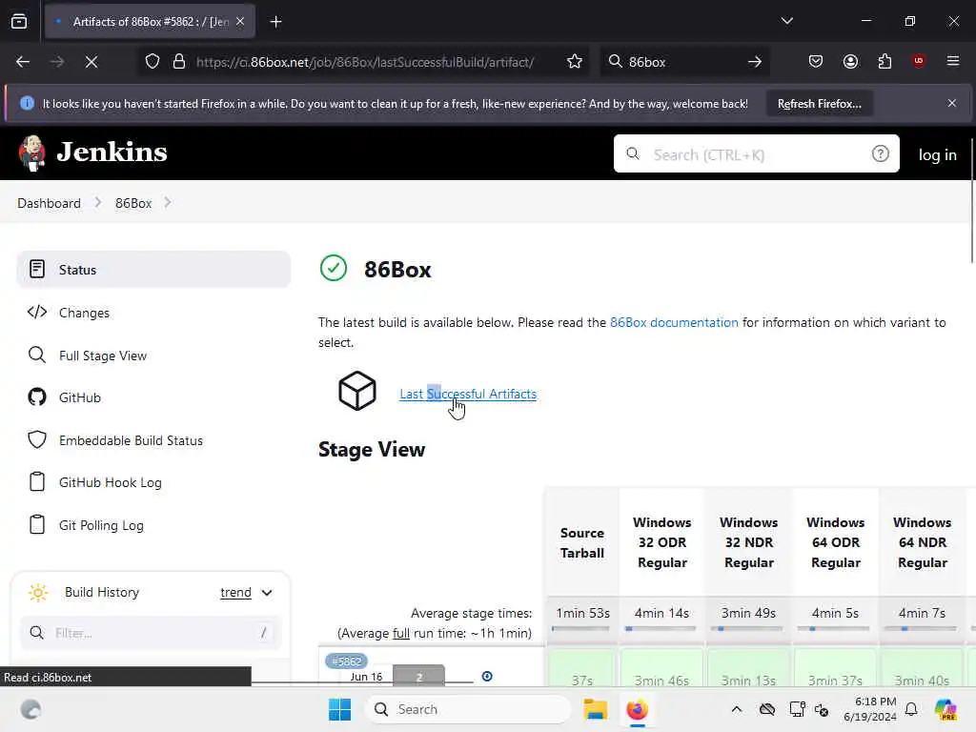Open the Status sidebar item
Image resolution: width=976 pixels, height=732 pixels.
coord(153,270)
